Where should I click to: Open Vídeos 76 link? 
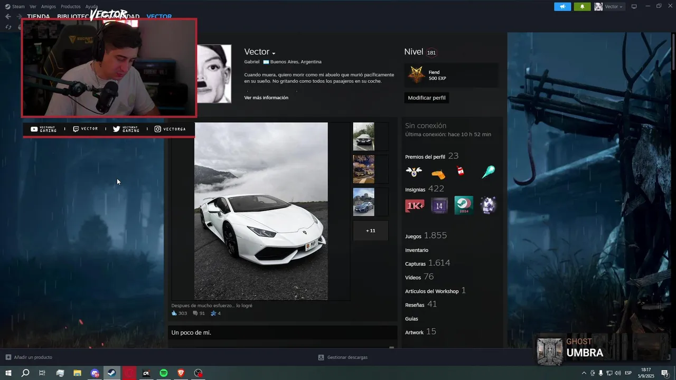click(419, 277)
